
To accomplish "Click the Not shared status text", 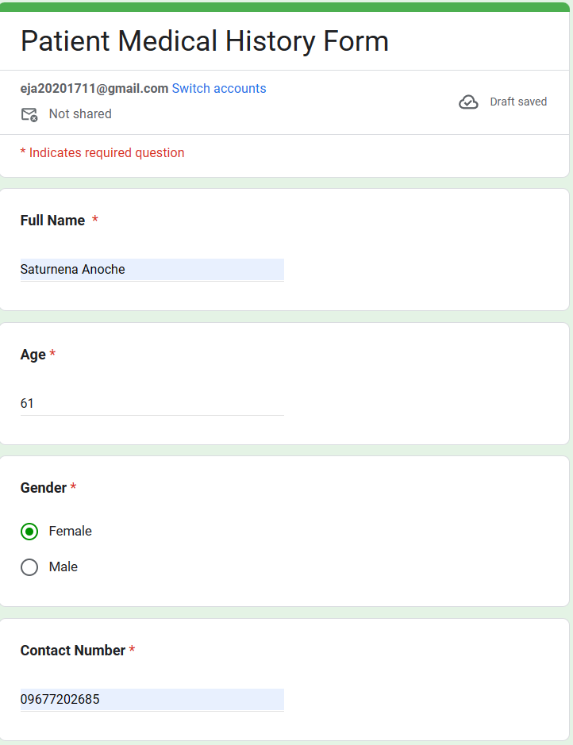I will click(80, 114).
